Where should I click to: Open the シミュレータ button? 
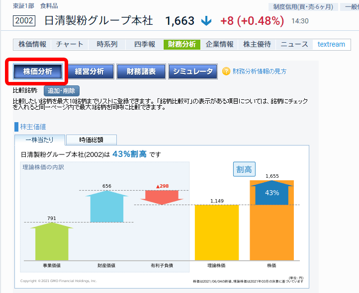pyautogui.click(x=193, y=72)
